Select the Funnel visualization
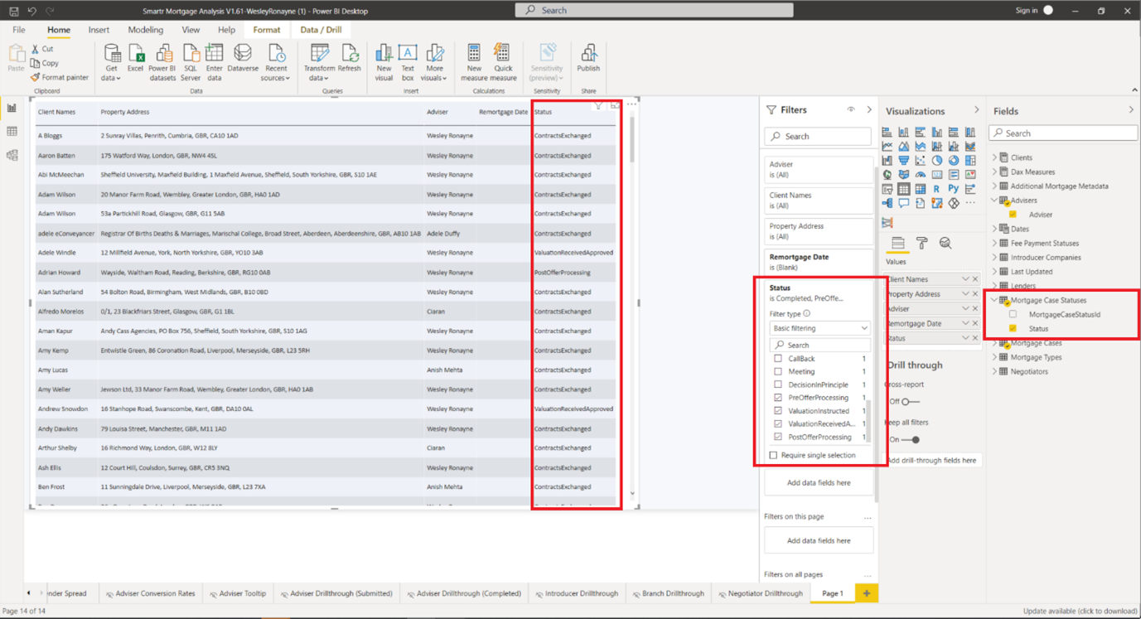Image resolution: width=1141 pixels, height=619 pixels. [x=904, y=161]
